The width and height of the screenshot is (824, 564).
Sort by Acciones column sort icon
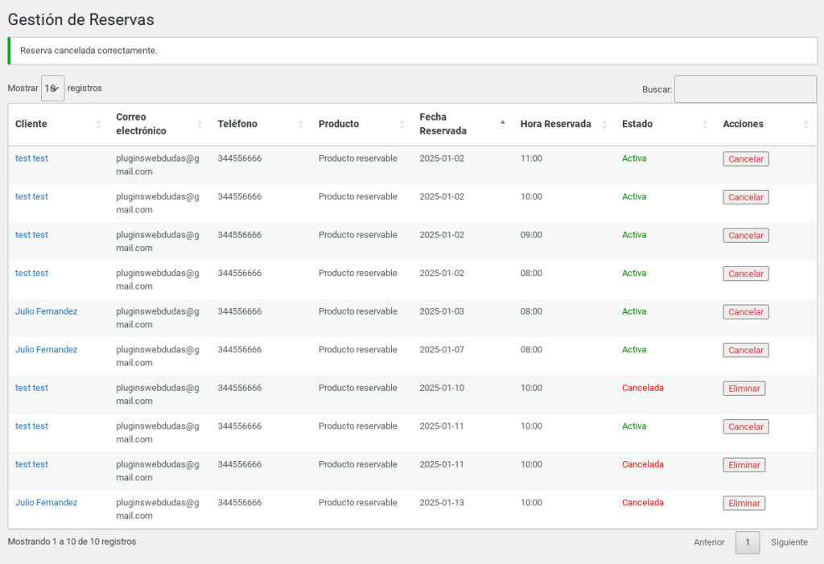pyautogui.click(x=805, y=125)
